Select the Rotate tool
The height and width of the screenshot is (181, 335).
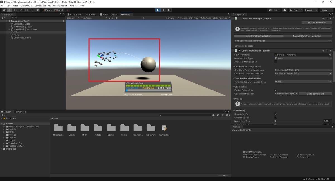[x=15, y=10]
